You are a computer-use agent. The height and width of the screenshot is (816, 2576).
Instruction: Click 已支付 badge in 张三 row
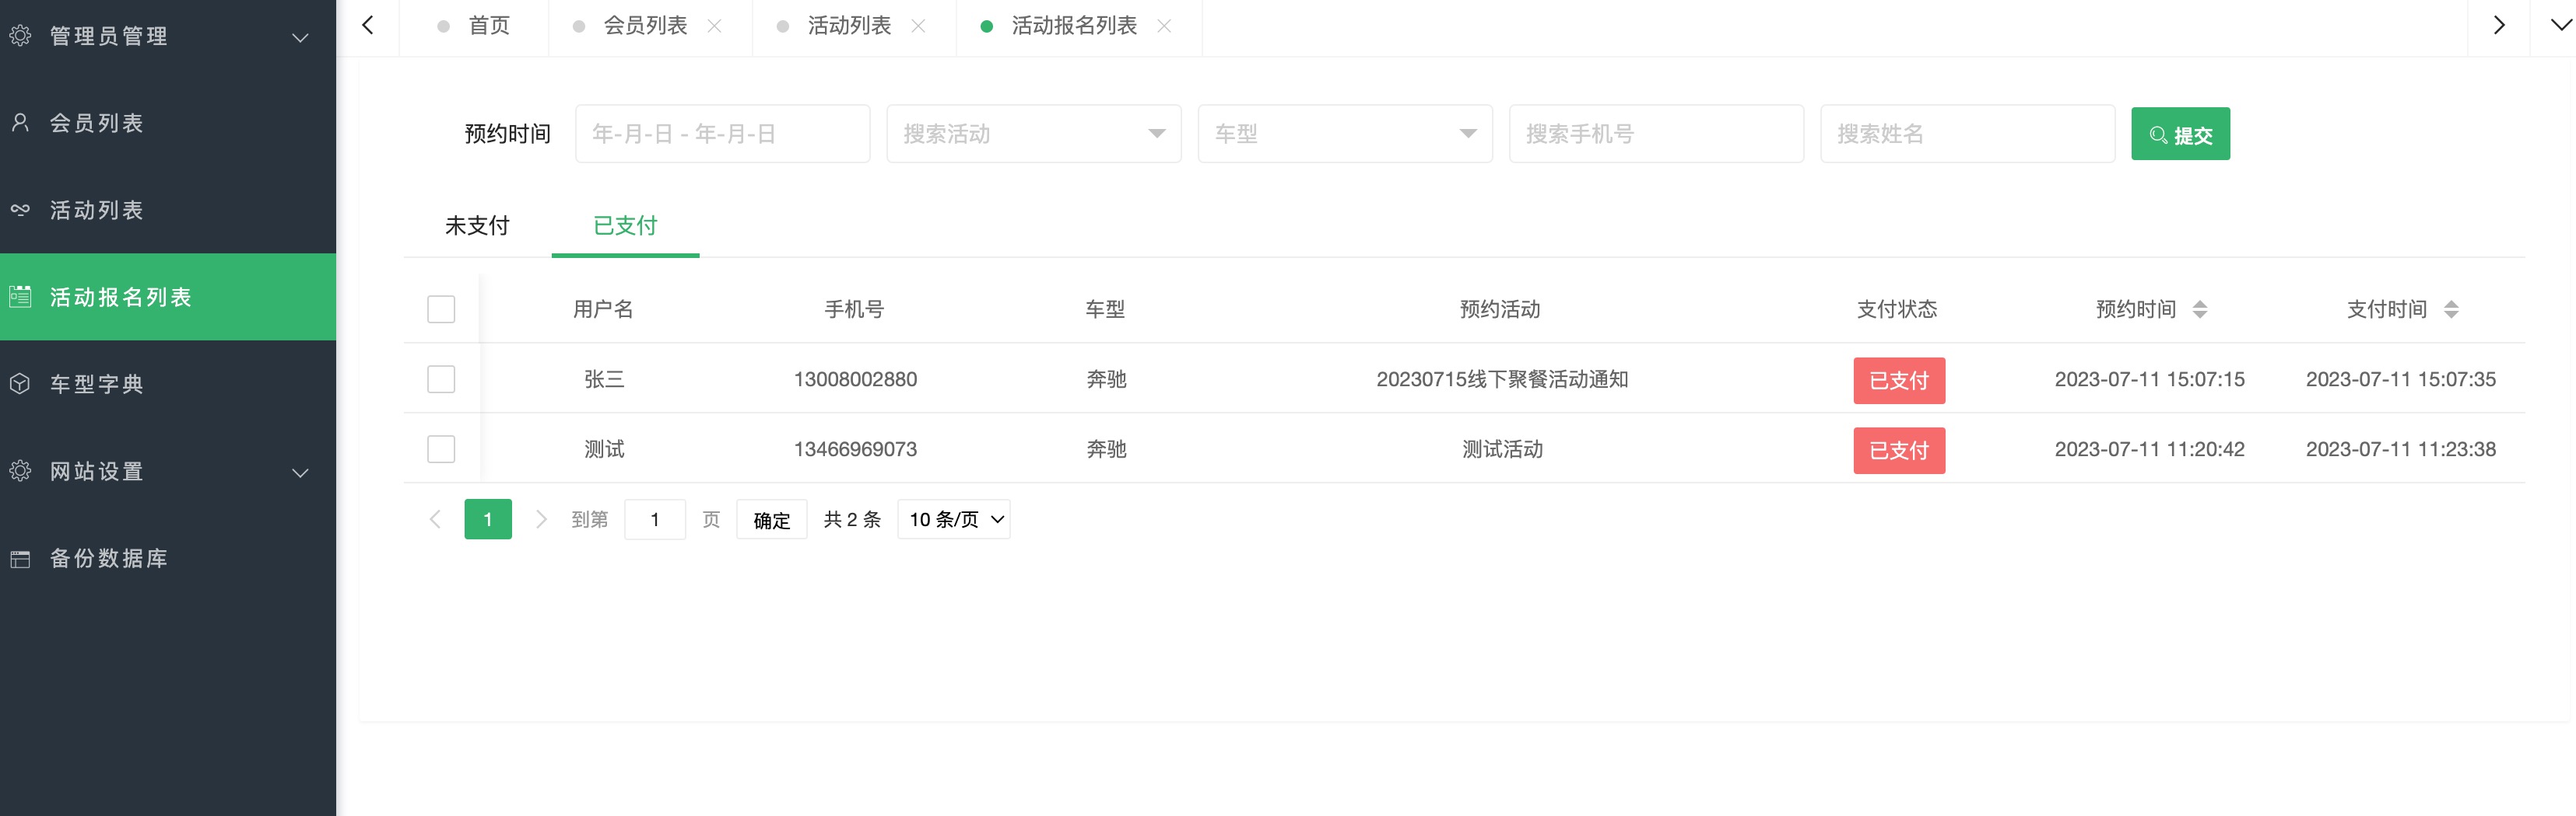(1899, 381)
